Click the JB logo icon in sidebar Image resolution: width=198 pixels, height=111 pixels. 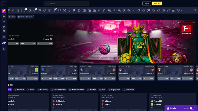4,43
